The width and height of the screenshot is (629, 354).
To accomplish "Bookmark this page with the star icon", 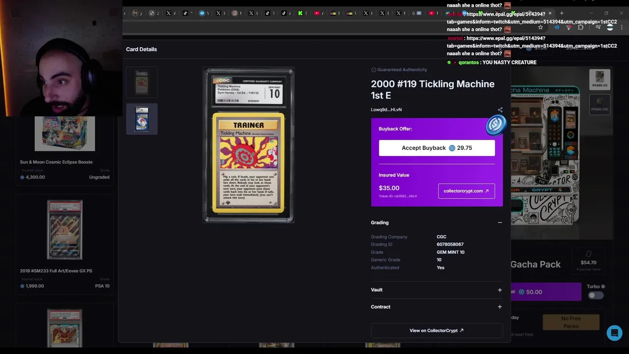I will tap(541, 28).
